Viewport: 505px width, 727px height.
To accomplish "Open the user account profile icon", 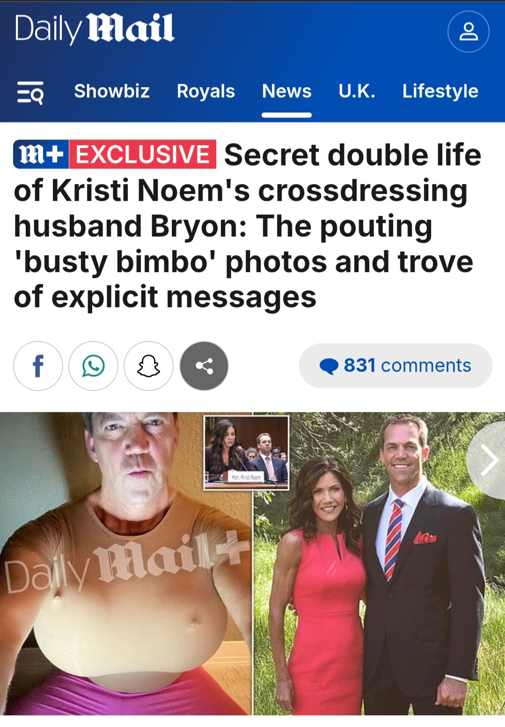I will [468, 31].
